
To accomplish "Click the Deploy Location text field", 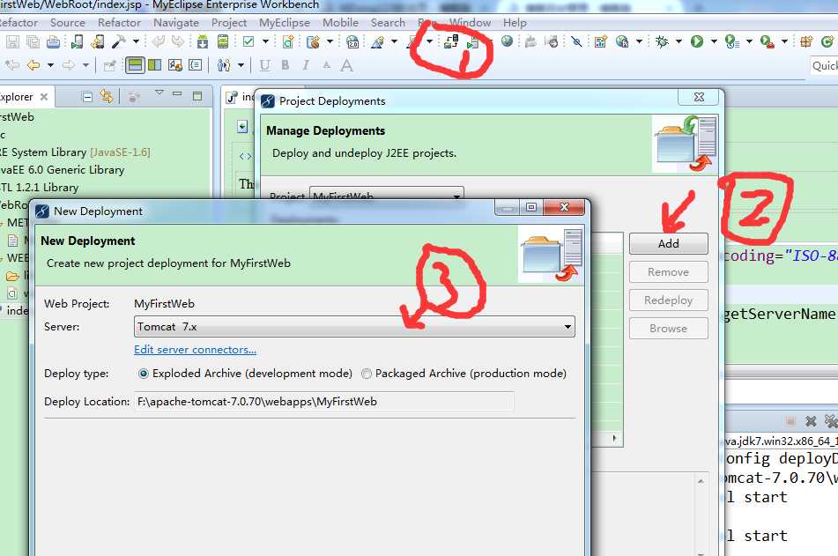I will coord(324,402).
